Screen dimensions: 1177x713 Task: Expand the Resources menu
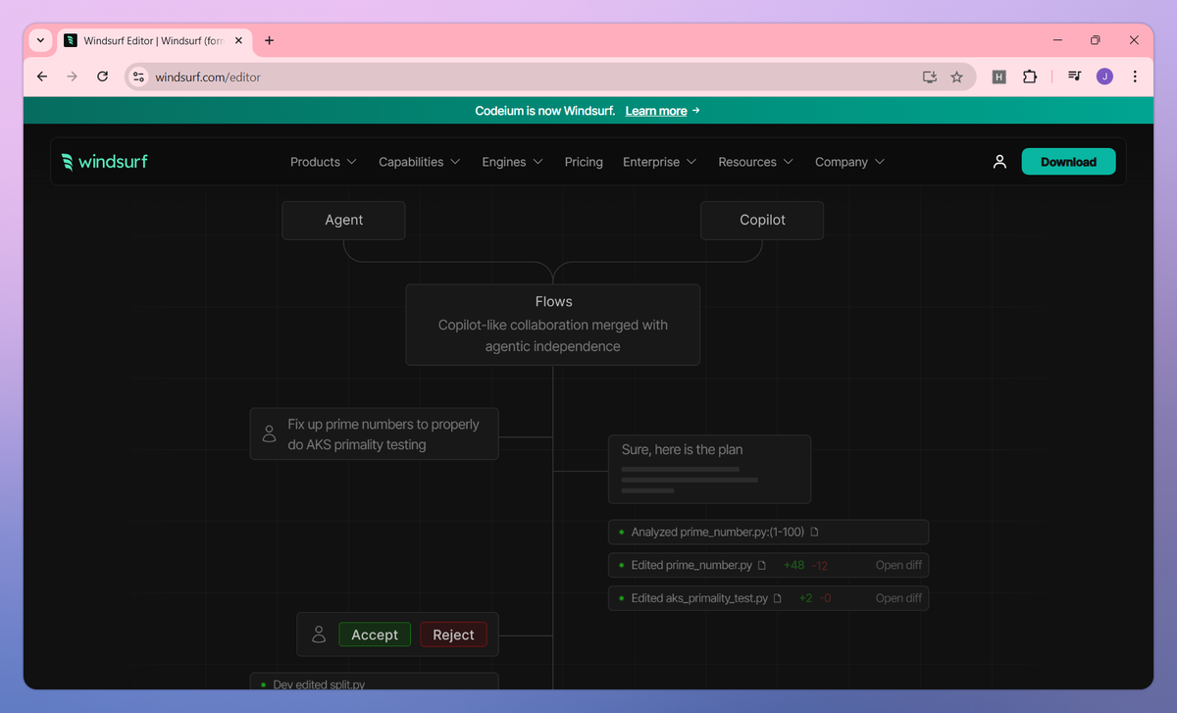tap(756, 162)
